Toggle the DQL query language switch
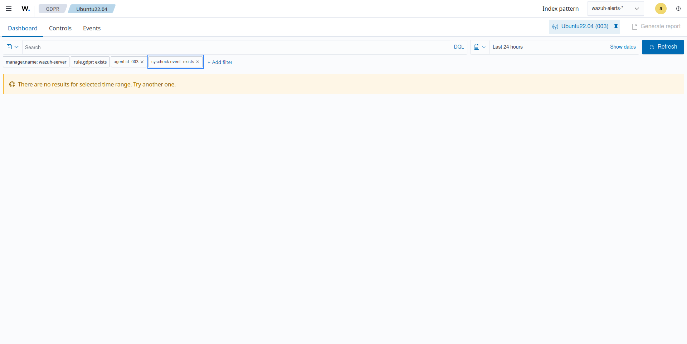687x344 pixels. click(459, 47)
